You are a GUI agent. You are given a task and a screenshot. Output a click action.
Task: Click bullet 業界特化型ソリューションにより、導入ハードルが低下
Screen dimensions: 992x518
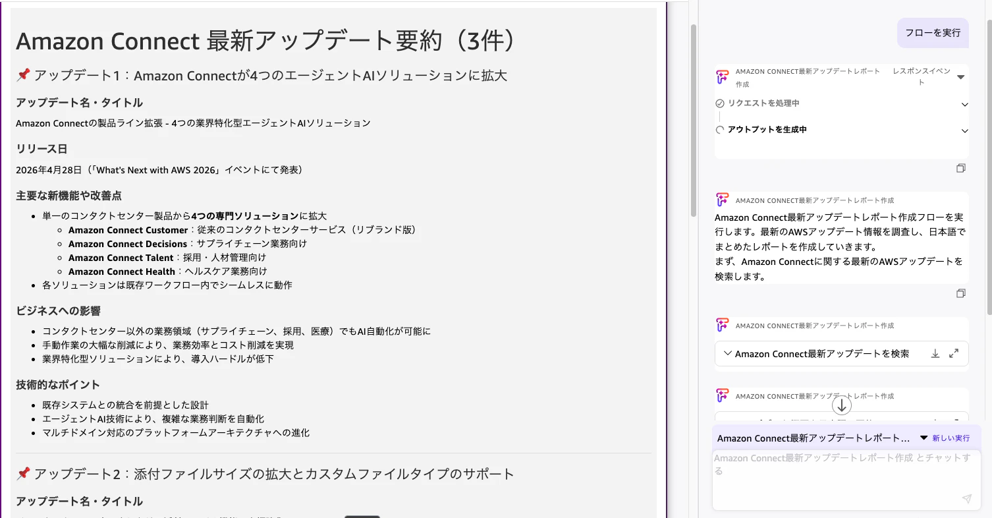click(158, 359)
